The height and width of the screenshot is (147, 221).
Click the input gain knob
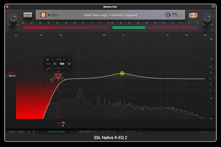coord(13,18)
